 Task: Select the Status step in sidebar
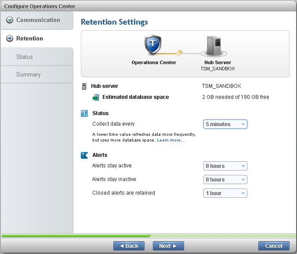coord(25,57)
